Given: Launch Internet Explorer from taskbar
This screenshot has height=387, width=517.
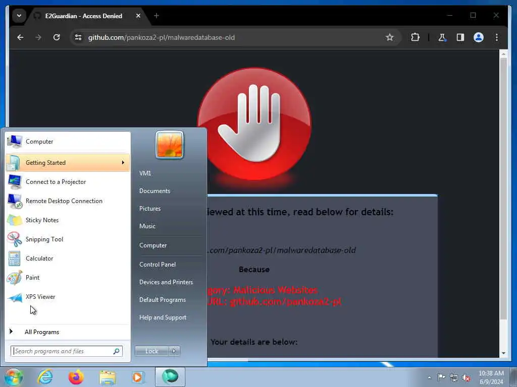Looking at the screenshot, I should coord(45,377).
